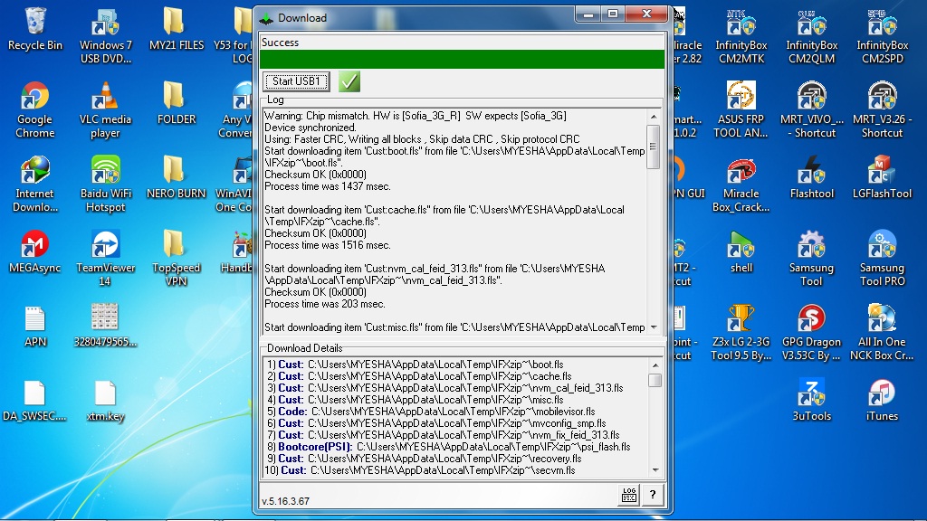Open Internet Download Manager icon

tap(35, 185)
